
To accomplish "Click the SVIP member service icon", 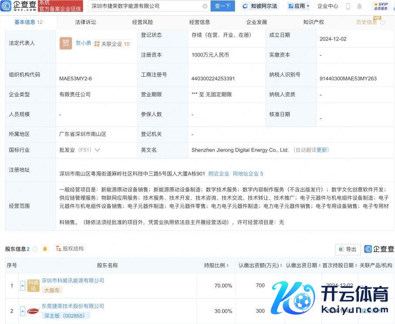I will tap(381, 6).
